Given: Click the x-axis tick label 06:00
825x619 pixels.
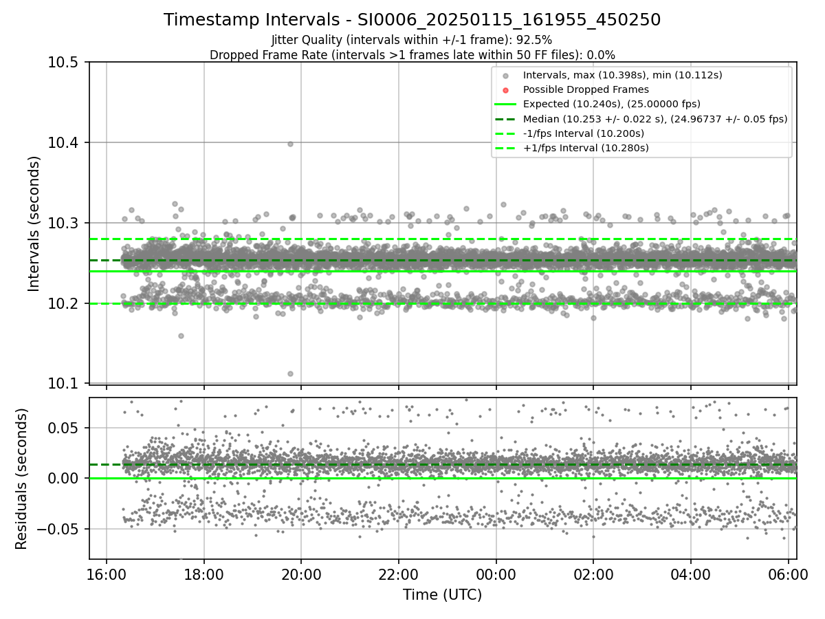Looking at the screenshot, I should tap(788, 575).
